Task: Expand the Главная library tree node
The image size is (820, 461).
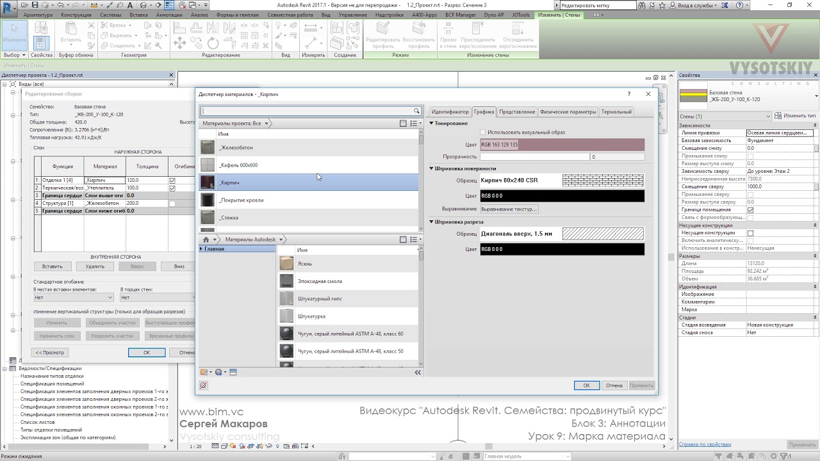Action: click(x=202, y=248)
